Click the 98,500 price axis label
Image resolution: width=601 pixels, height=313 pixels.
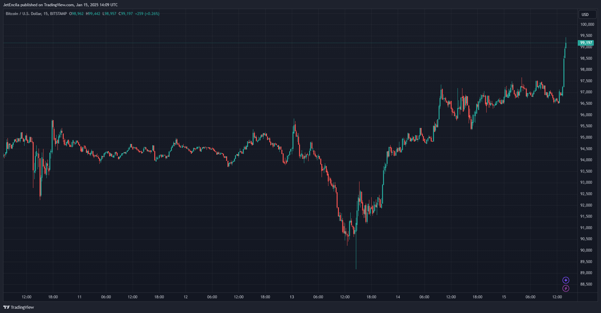(x=586, y=58)
